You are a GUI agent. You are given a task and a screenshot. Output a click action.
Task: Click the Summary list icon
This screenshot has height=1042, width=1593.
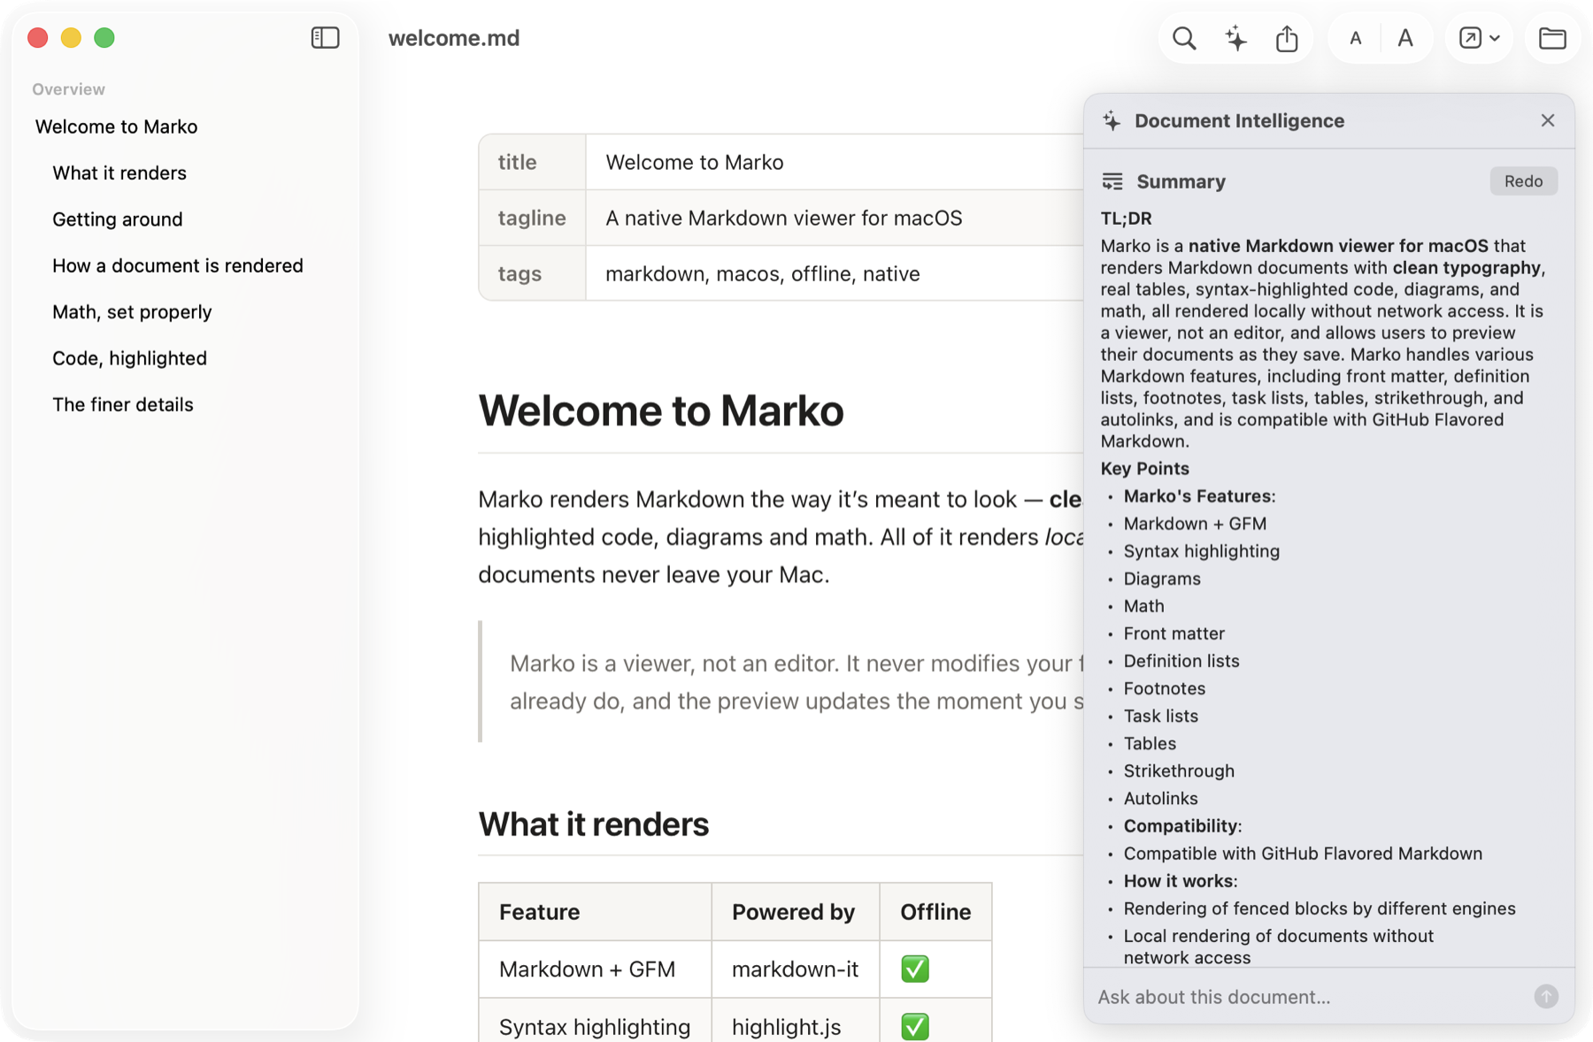click(1112, 181)
